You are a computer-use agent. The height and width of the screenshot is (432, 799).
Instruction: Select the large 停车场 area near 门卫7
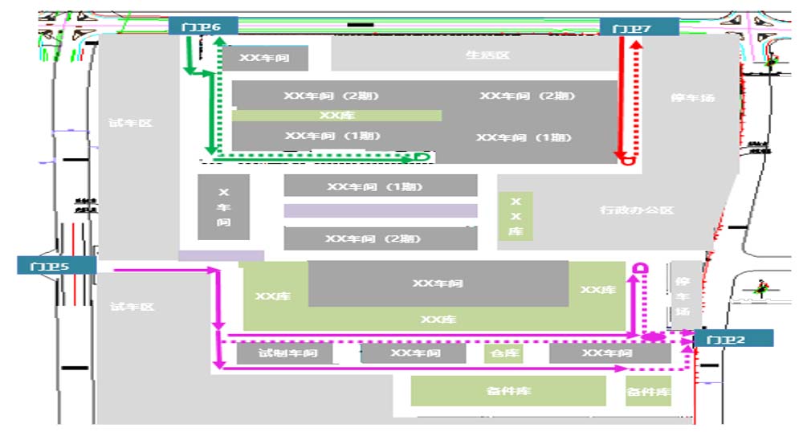tap(692, 98)
